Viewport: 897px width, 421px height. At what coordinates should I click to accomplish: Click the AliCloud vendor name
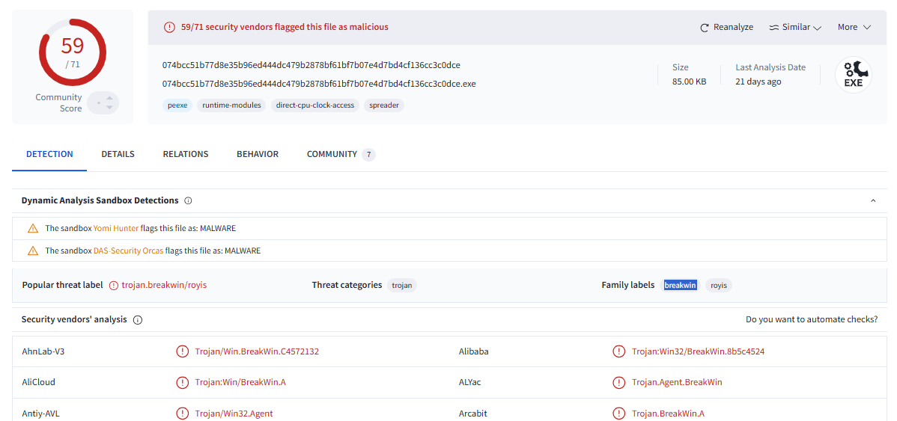click(38, 382)
